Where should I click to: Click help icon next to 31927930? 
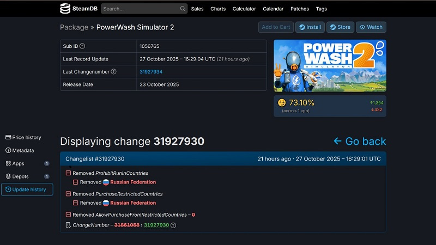173,225
